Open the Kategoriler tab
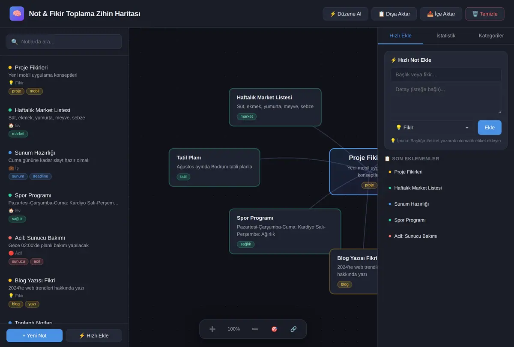 click(x=491, y=36)
